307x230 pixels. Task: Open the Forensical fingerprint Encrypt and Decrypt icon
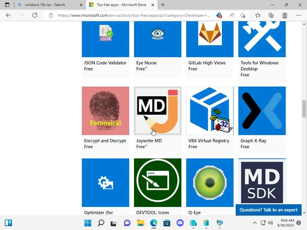106,111
